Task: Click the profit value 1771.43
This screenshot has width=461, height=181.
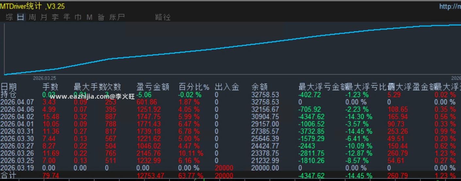Action: tap(149, 124)
